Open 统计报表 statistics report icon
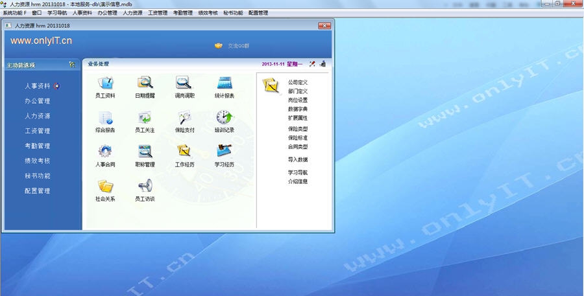584x296 pixels. [x=225, y=83]
